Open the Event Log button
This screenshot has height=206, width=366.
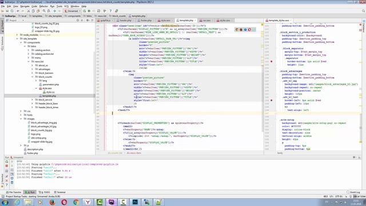tap(353, 192)
